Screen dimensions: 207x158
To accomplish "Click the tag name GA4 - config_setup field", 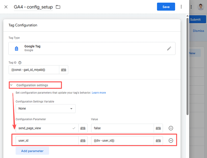I will (x=33, y=7).
